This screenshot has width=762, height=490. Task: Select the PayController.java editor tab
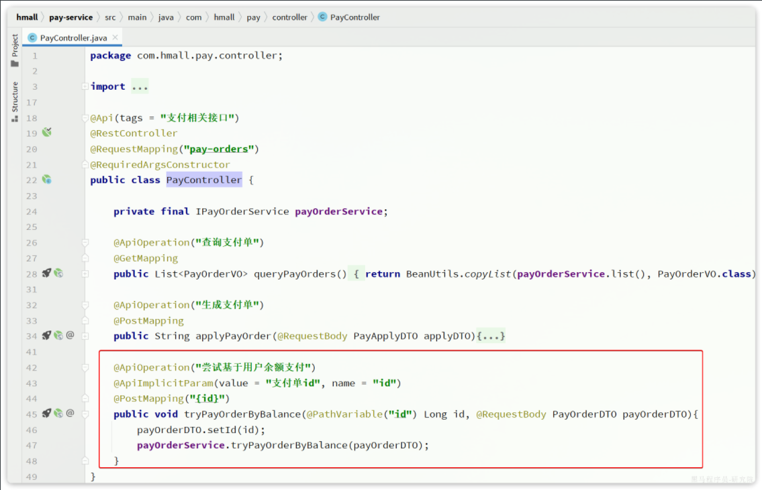coord(73,38)
